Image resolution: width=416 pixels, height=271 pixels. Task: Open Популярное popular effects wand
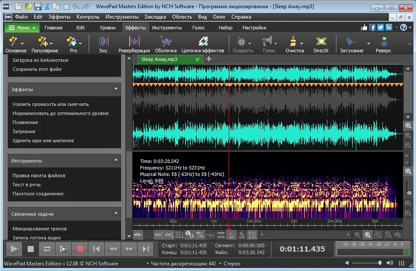pyautogui.click(x=42, y=41)
